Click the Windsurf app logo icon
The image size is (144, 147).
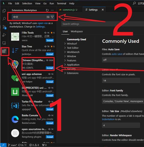4,3
